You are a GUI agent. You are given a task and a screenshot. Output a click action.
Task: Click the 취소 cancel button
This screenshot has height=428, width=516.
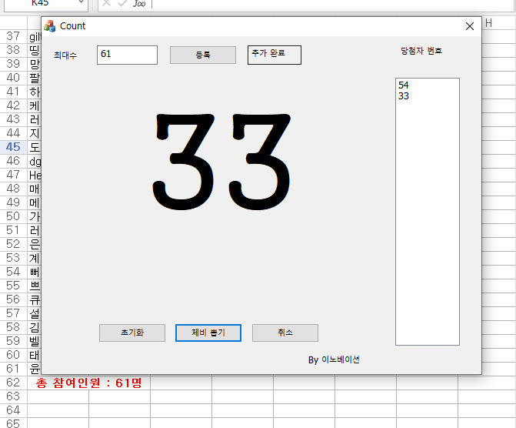pos(285,333)
